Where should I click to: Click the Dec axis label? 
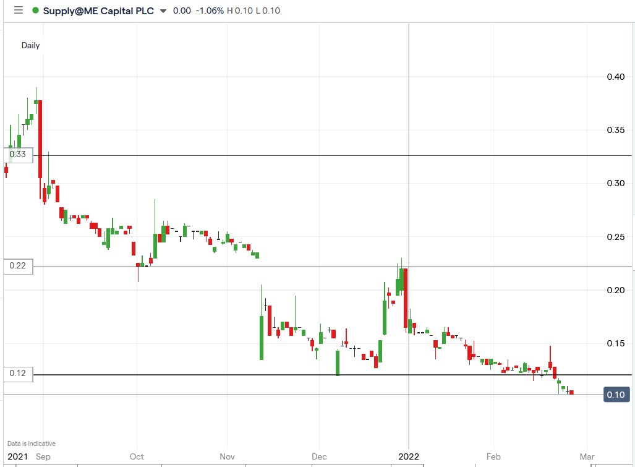(x=319, y=456)
